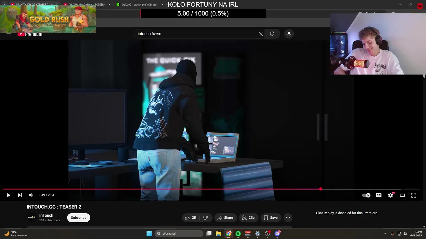Enter full screen mode
This screenshot has height=239, width=426.
point(414,195)
